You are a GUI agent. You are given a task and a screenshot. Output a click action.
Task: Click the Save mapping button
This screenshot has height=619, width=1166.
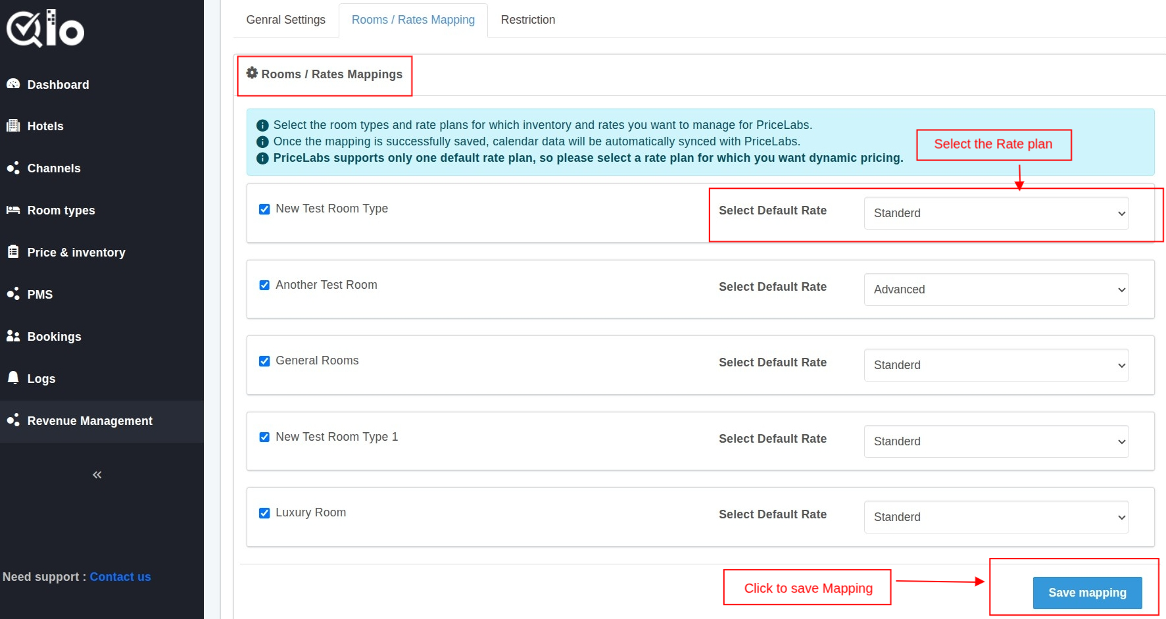(1086, 593)
